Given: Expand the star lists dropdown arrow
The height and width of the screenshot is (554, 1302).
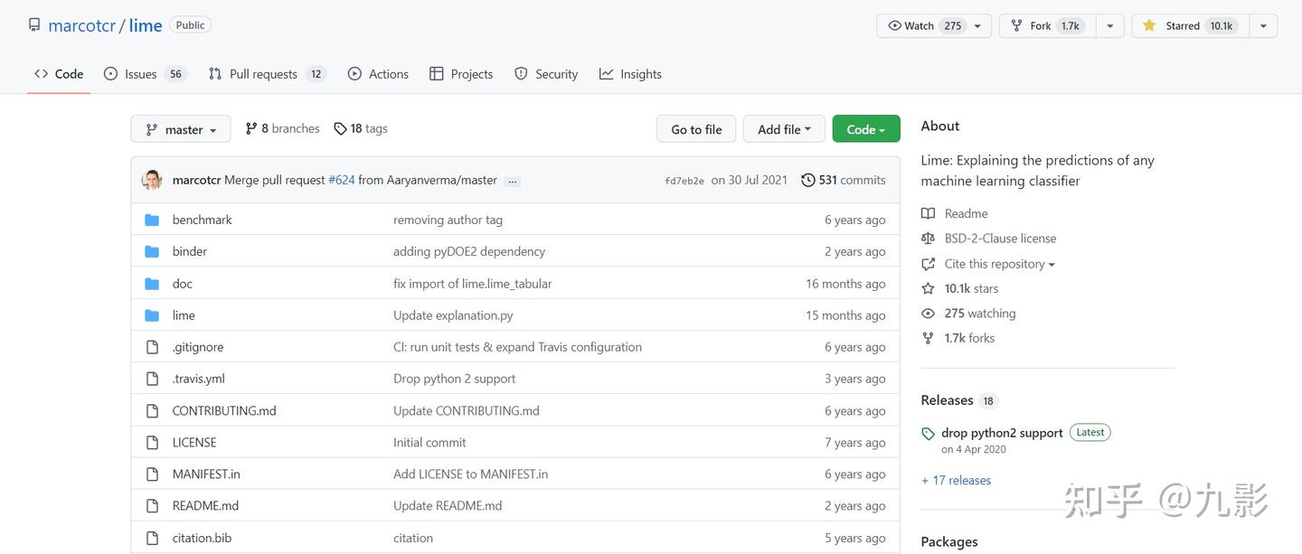Looking at the screenshot, I should point(1263,26).
